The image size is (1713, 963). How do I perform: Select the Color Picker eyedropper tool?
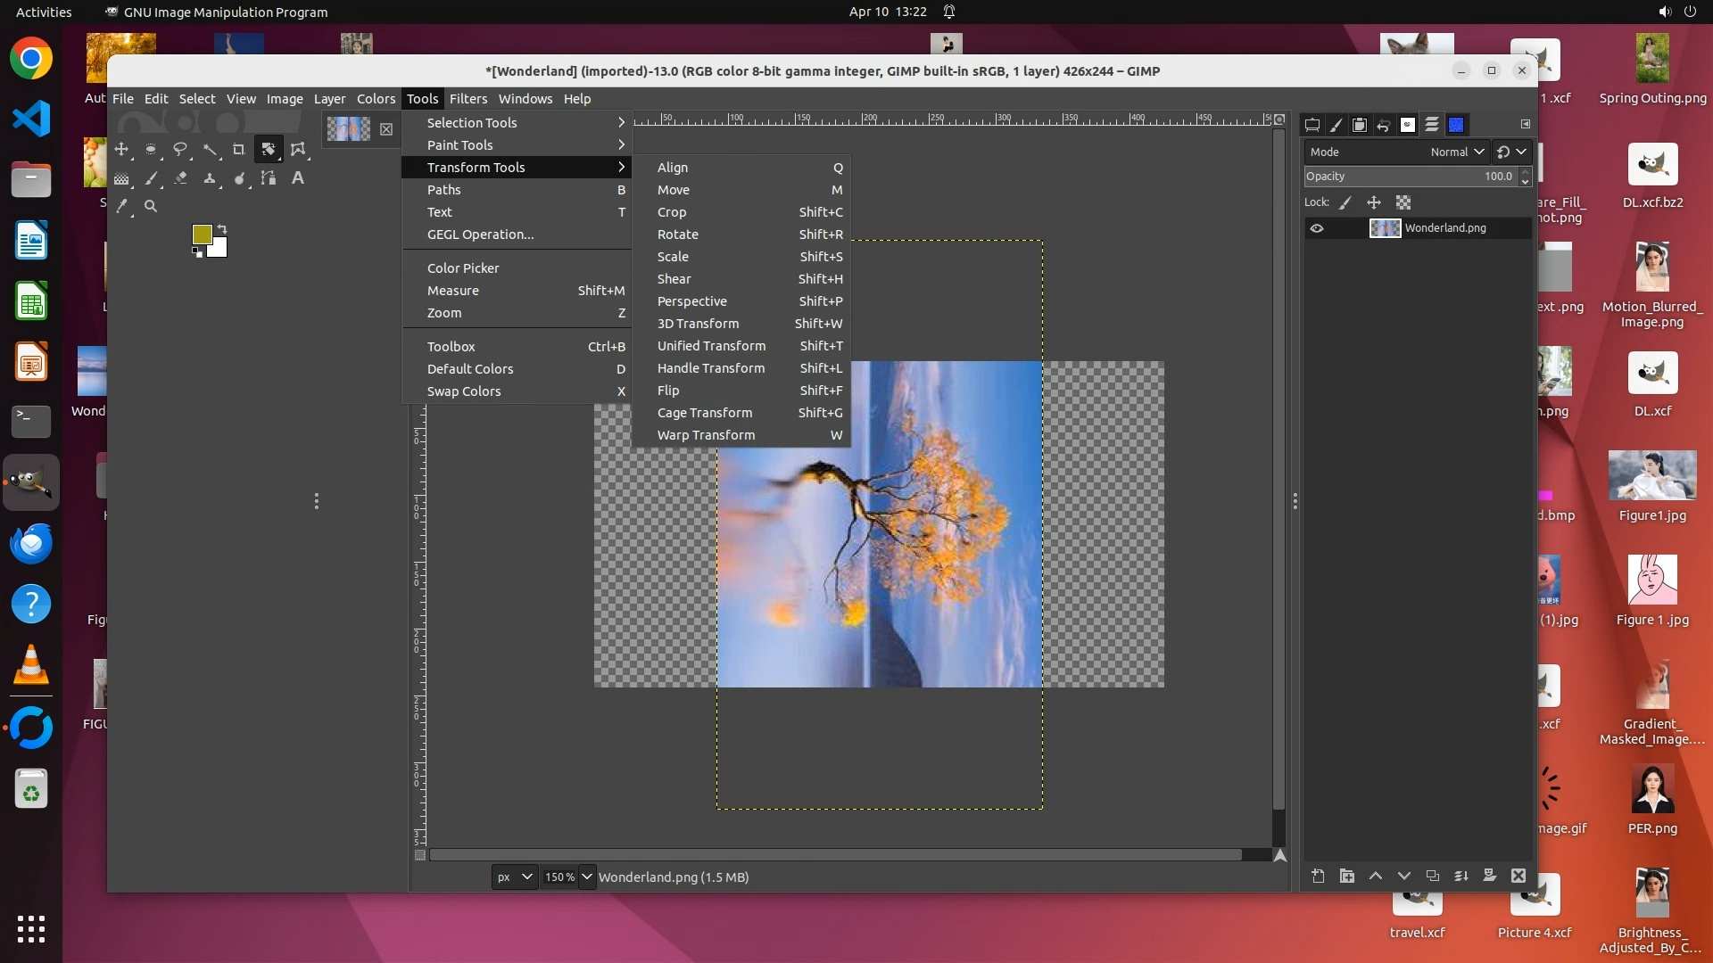(x=122, y=206)
